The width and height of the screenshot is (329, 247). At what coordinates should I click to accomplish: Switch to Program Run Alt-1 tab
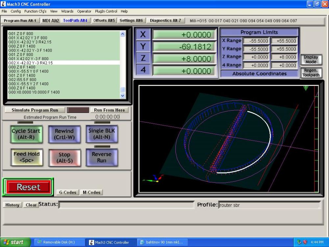click(20, 20)
